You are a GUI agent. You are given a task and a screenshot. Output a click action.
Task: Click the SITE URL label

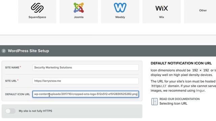pyautogui.click(x=11, y=81)
